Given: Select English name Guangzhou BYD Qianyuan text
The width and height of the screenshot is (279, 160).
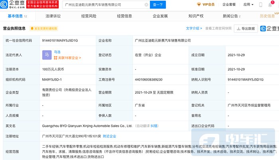Looking at the screenshot, I should 87,126.
